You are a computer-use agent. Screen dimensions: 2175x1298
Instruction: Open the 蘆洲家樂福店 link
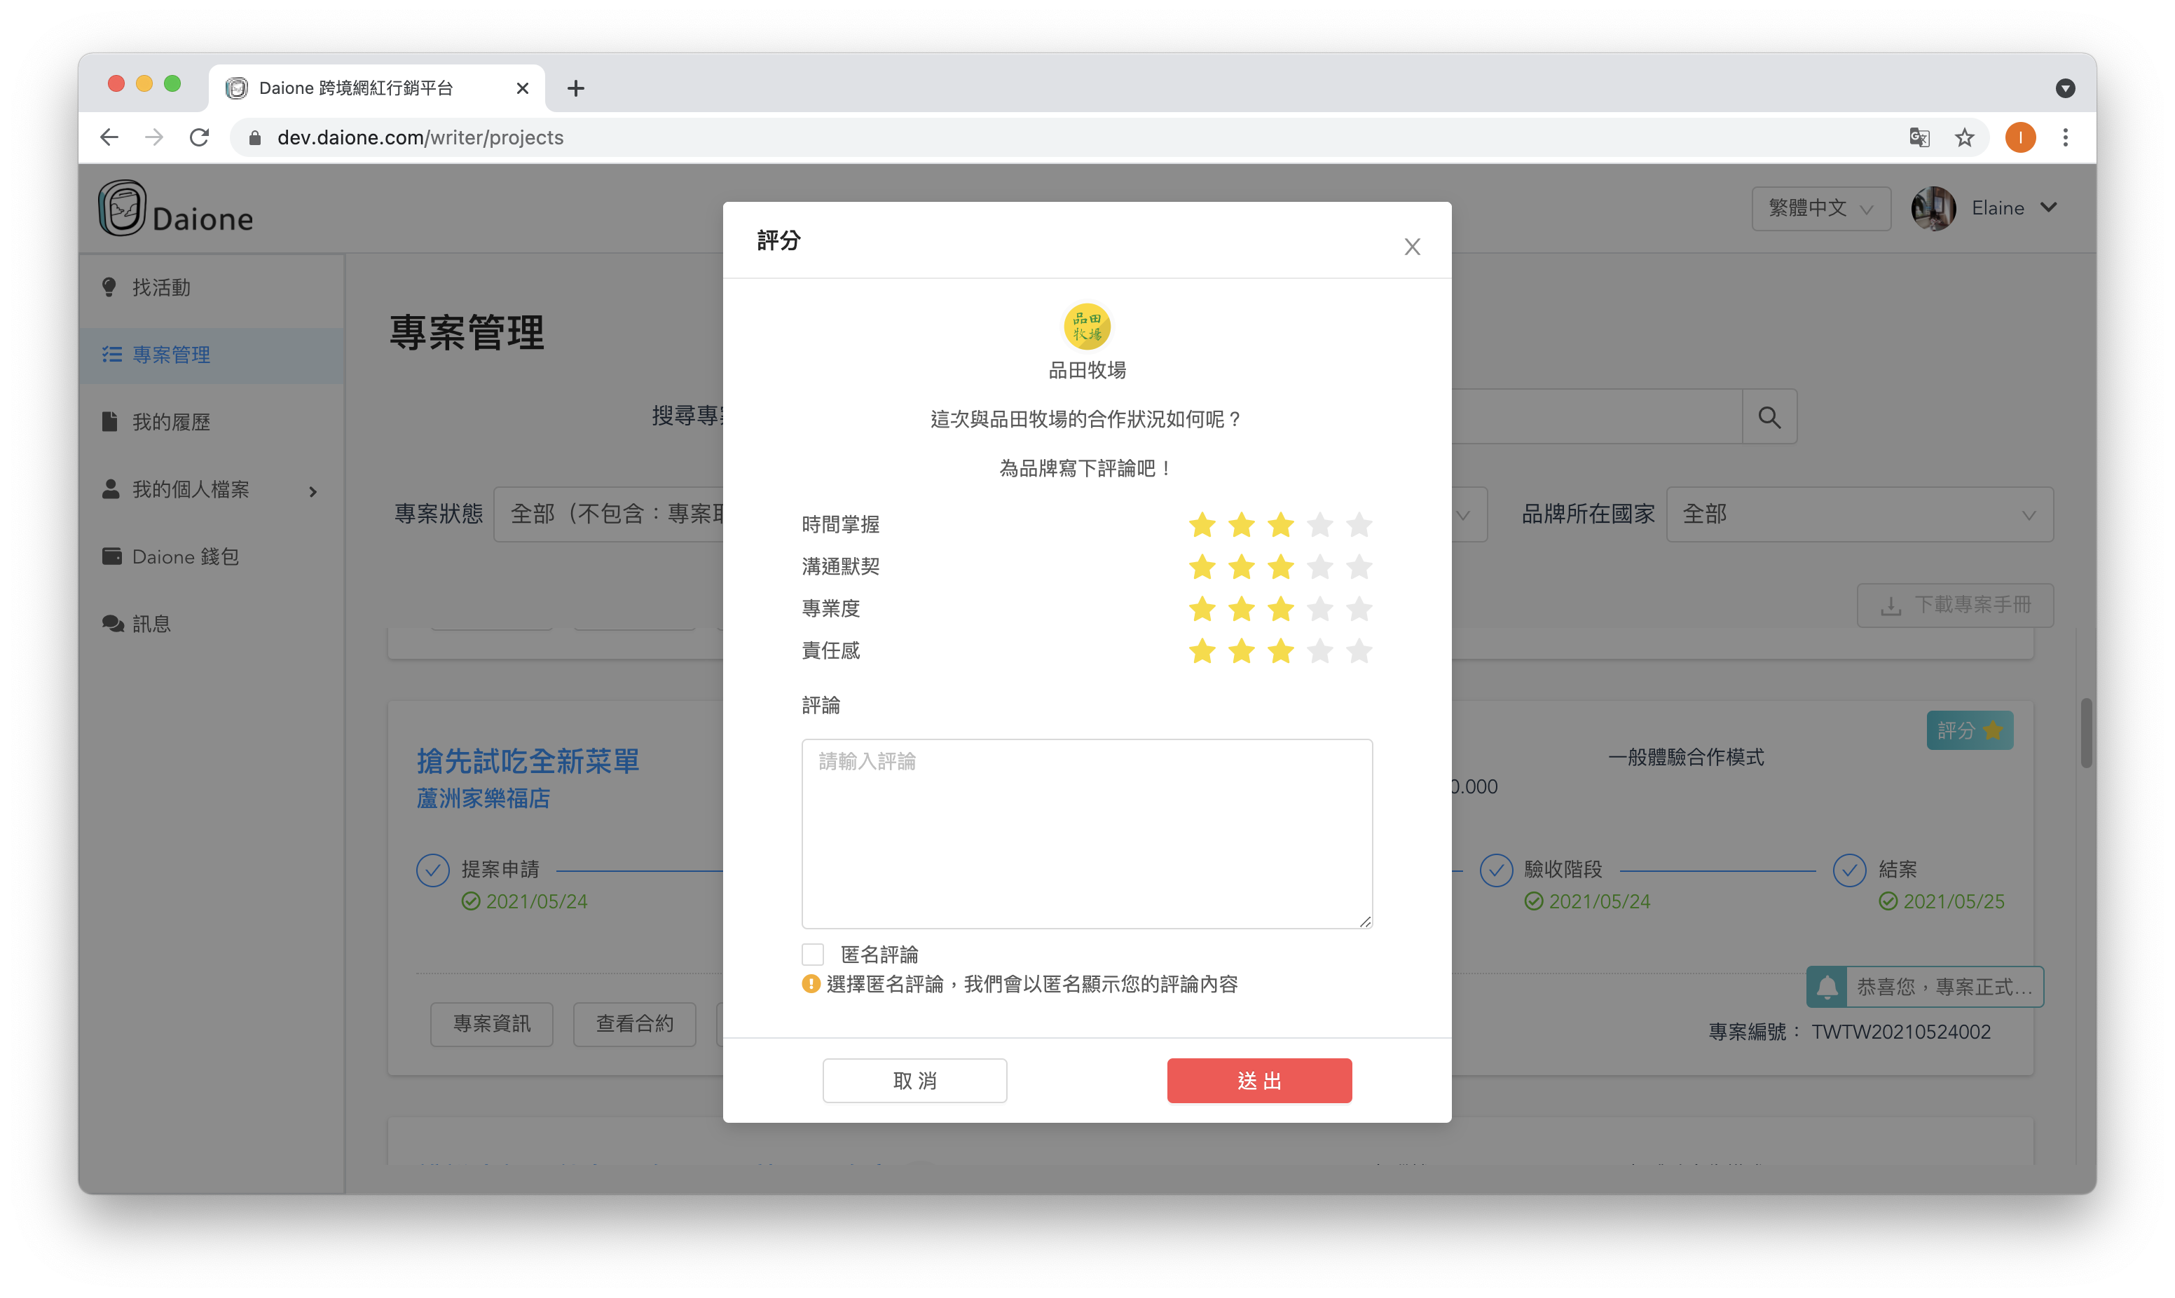[x=483, y=798]
